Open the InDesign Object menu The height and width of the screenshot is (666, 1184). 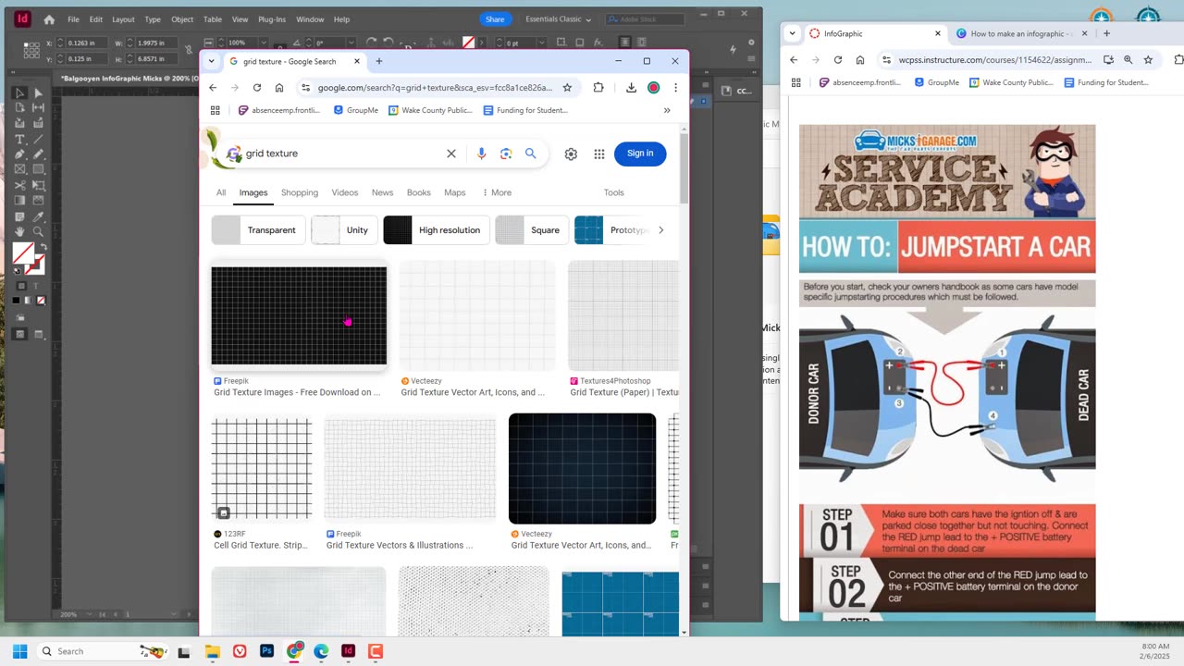click(182, 19)
